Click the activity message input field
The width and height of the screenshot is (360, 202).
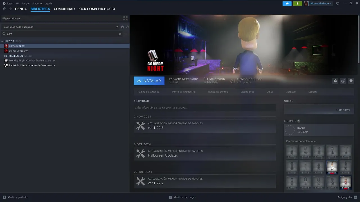205,107
